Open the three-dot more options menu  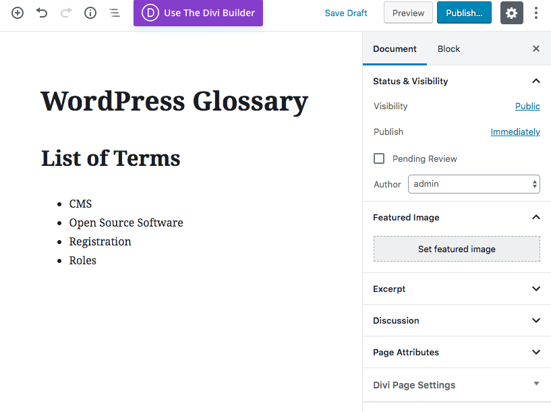[x=536, y=13]
